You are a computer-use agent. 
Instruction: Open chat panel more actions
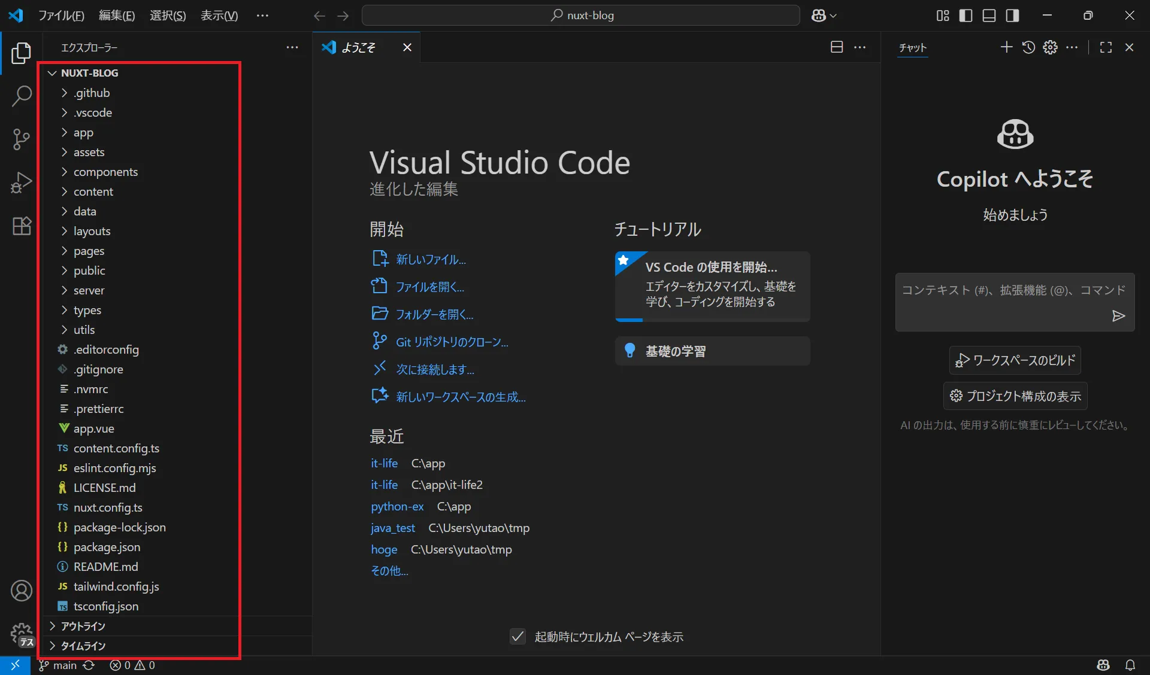[1072, 47]
